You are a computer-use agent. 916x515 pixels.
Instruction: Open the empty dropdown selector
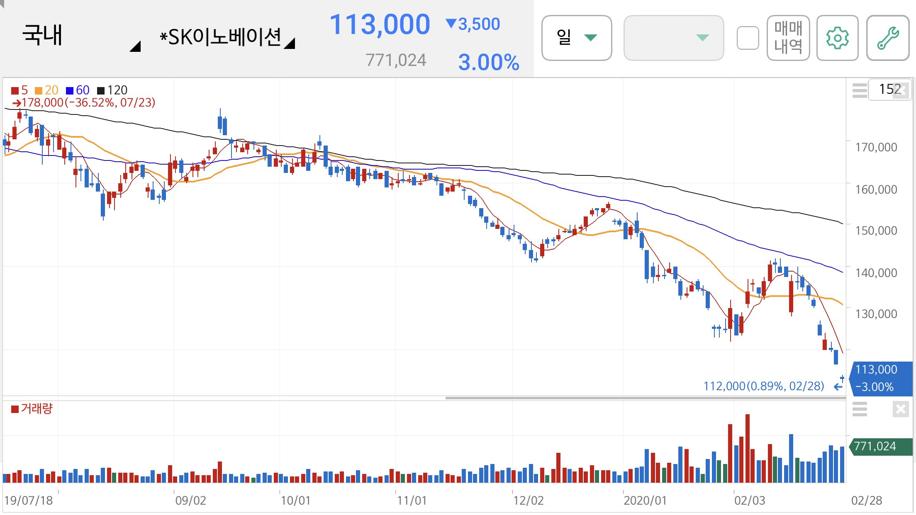[x=674, y=38]
